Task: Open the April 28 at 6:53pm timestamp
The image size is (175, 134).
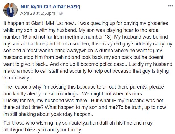Action: pyautogui.click(x=37, y=13)
